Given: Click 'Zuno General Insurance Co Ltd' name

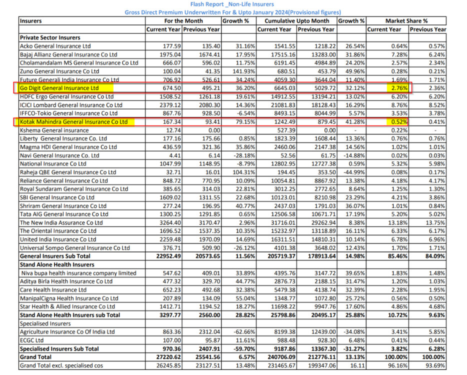Looking at the screenshot, I should click(x=59, y=71).
